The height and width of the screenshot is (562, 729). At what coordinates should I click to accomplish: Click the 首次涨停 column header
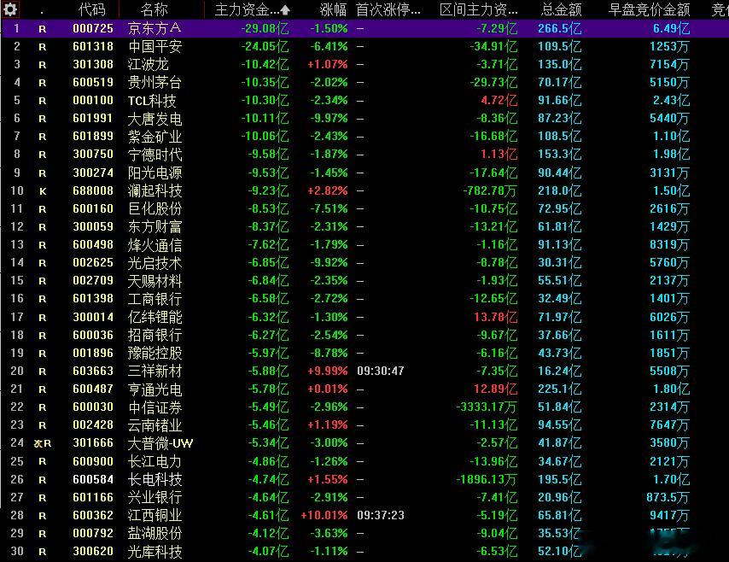pos(388,9)
